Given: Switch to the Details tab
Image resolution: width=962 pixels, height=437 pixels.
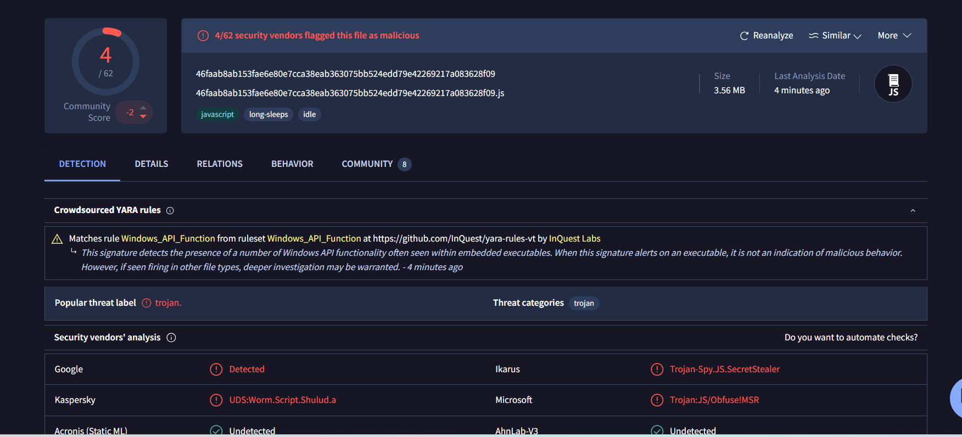Looking at the screenshot, I should pos(152,164).
